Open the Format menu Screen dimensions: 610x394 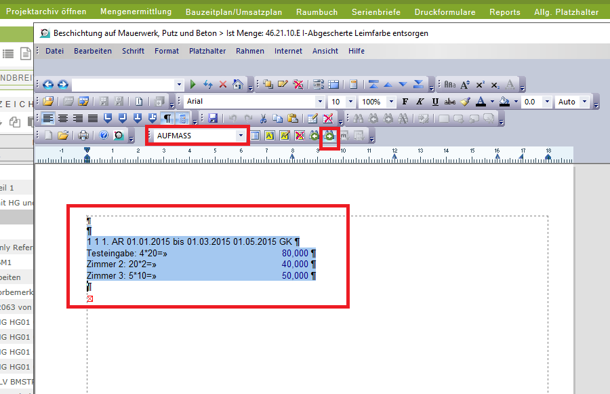click(x=167, y=51)
